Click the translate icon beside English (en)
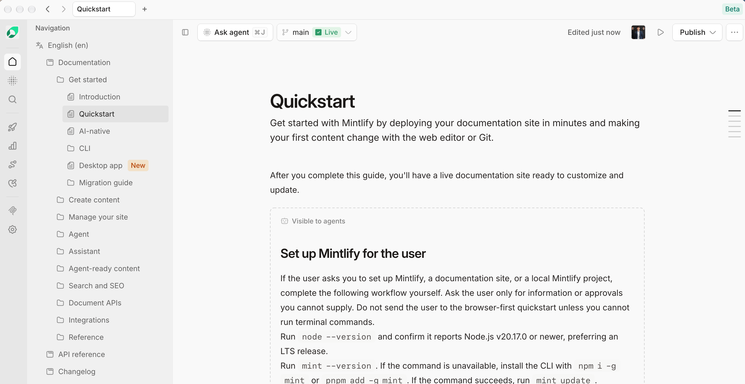Viewport: 745px width, 384px height. pos(39,45)
